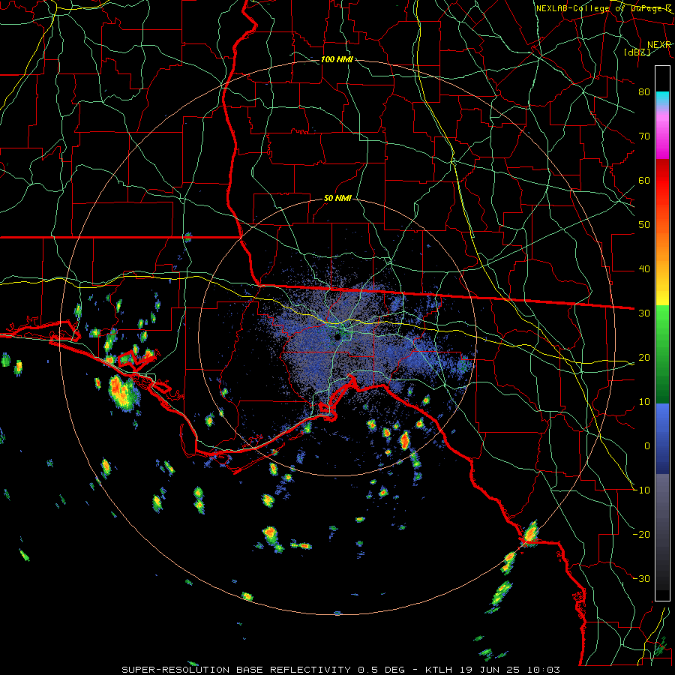Click the 10:03 timestamp in the caption
The image size is (675, 675).
tap(544, 670)
